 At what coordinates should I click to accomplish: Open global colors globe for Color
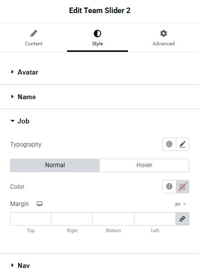coord(169,186)
